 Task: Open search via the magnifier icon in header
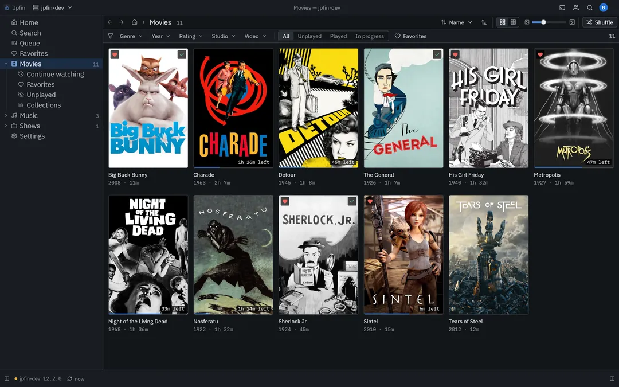pyautogui.click(x=589, y=7)
